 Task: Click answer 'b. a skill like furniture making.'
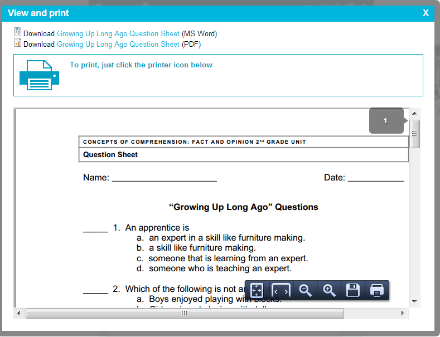point(196,248)
